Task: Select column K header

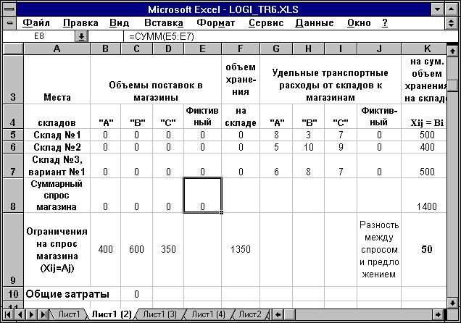Action: [x=424, y=49]
